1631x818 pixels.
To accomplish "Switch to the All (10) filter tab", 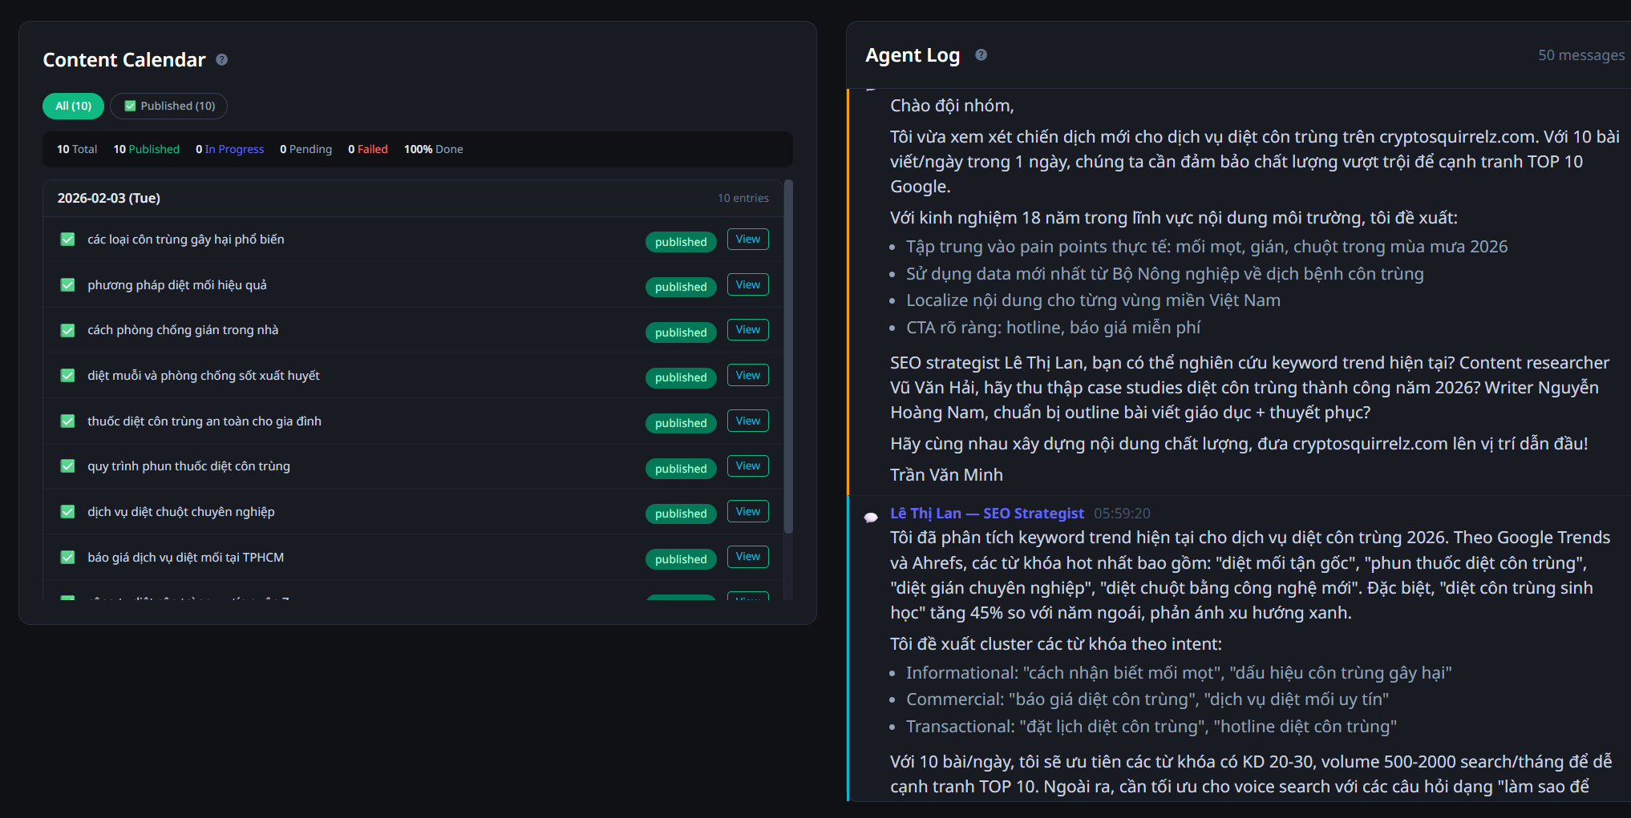I will coord(72,105).
